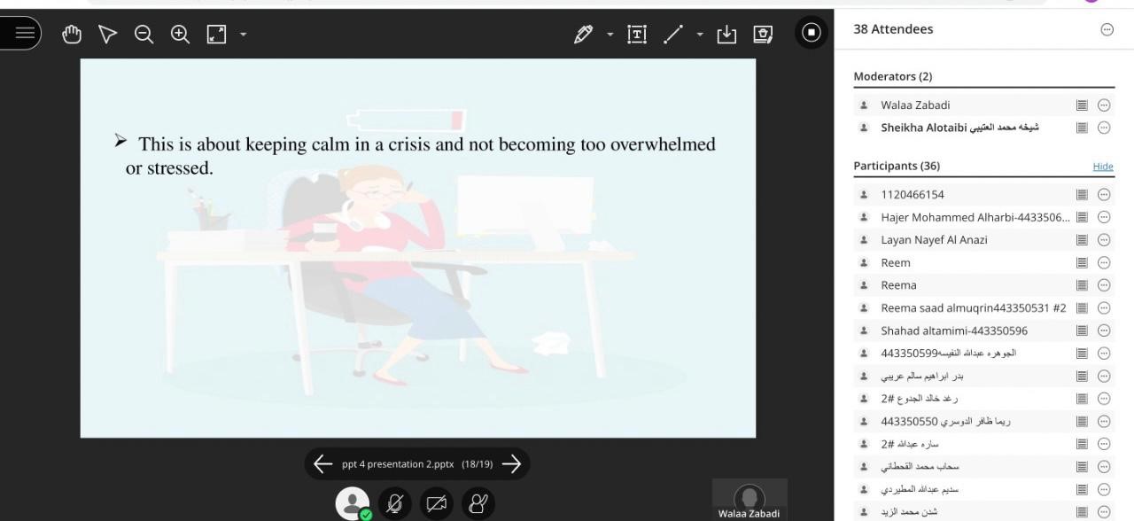The width and height of the screenshot is (1134, 521).
Task: Click the zoom out magnifier
Action: tap(144, 34)
